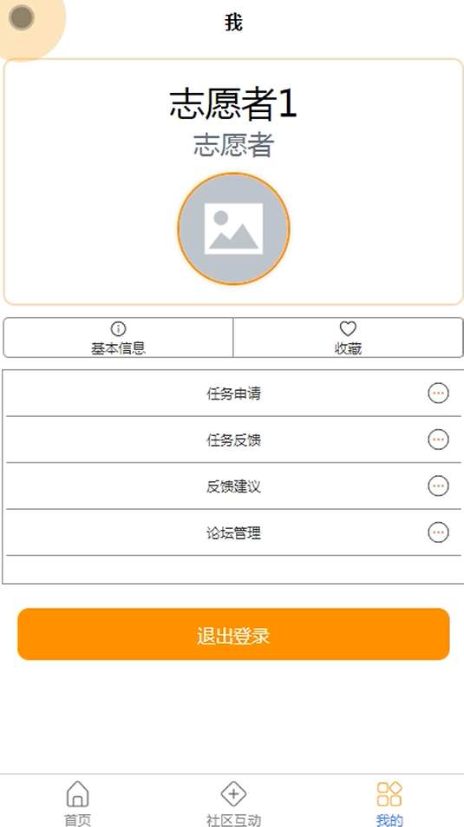Open the ellipsis icon beside 论坛管理
The image size is (464, 827).
pyautogui.click(x=438, y=533)
